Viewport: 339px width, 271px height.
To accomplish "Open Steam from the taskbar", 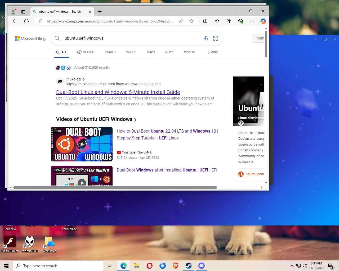I will (189, 266).
